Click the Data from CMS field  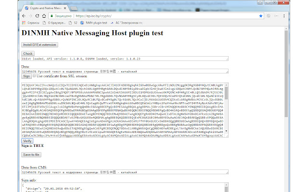125,172
